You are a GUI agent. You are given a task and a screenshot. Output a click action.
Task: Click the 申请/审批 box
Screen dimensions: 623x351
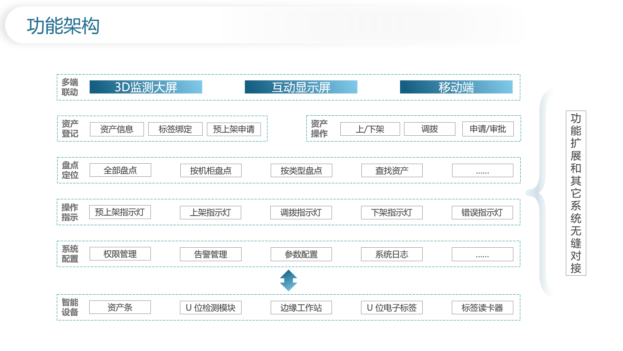(x=488, y=129)
